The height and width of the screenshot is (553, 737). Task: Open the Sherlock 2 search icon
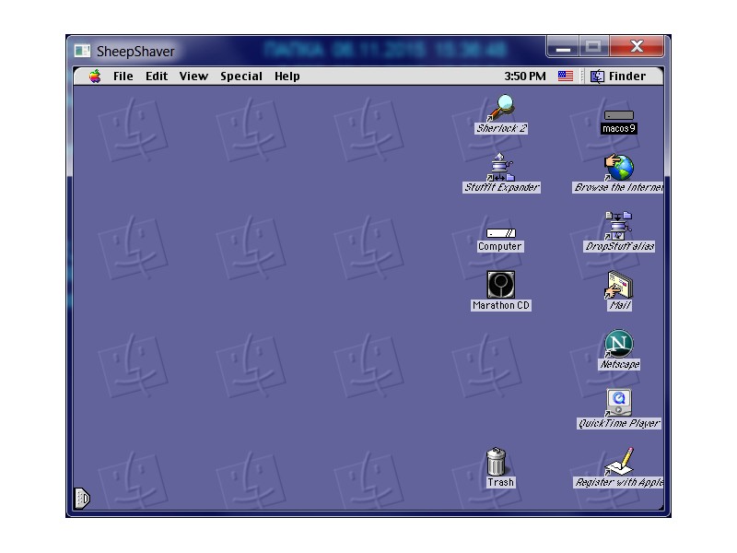(x=501, y=108)
